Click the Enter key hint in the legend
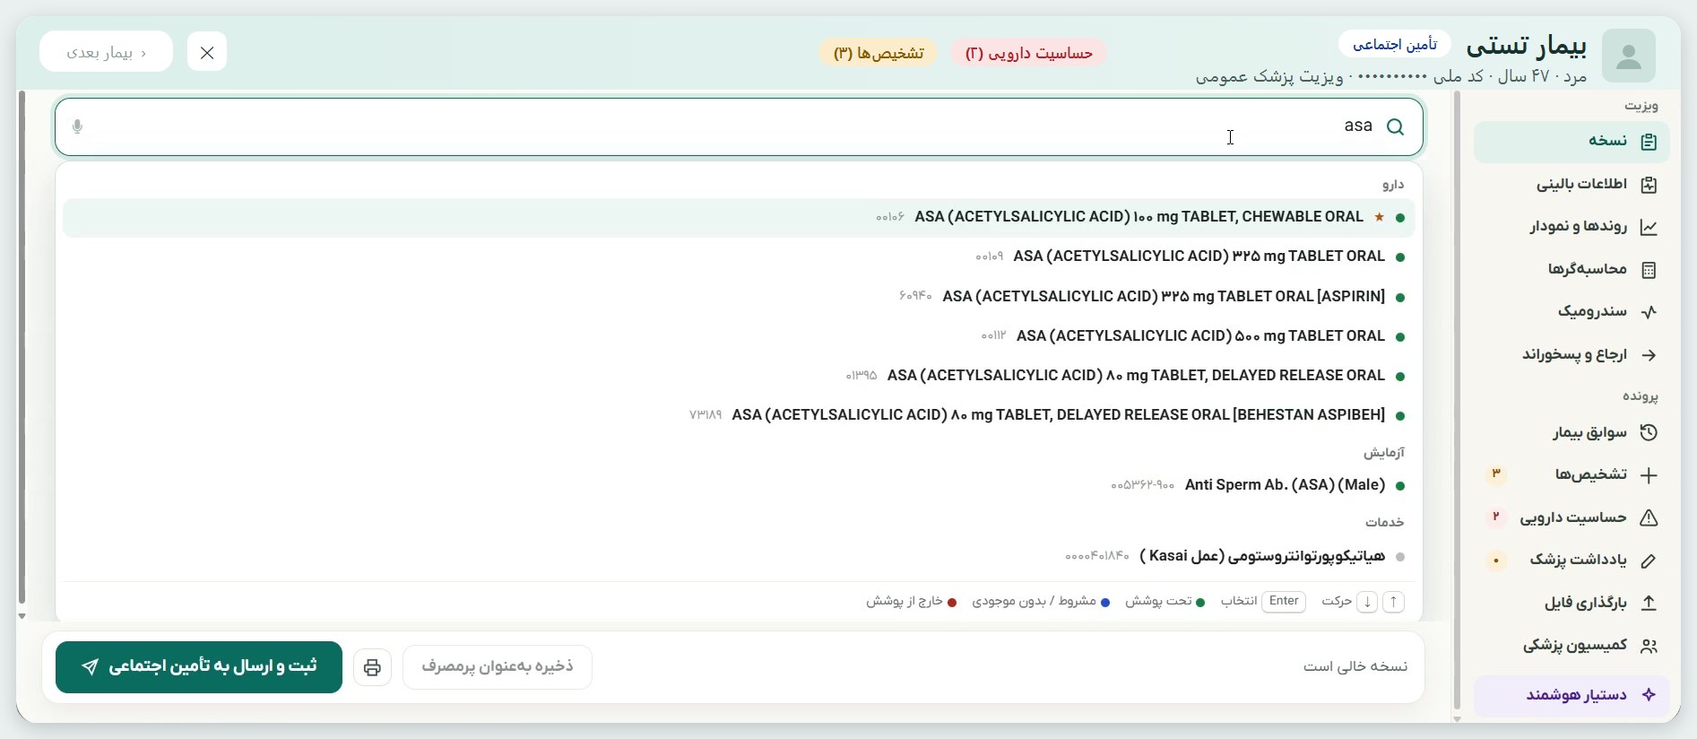Screen dimensions: 1697x739 (x=1284, y=601)
